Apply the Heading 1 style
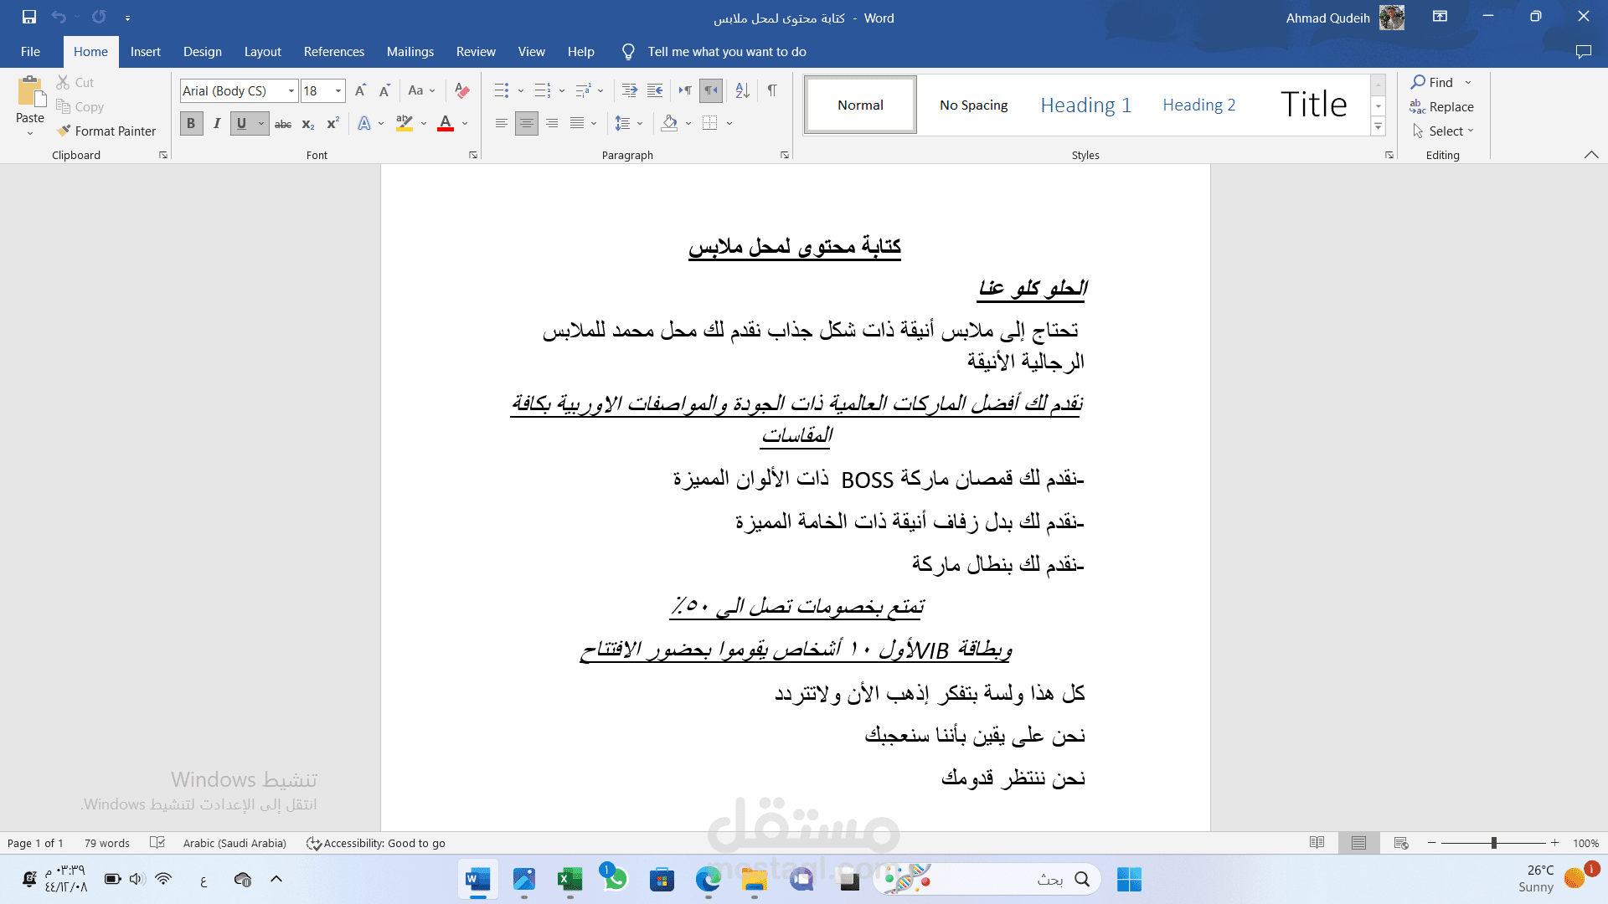 click(1085, 105)
